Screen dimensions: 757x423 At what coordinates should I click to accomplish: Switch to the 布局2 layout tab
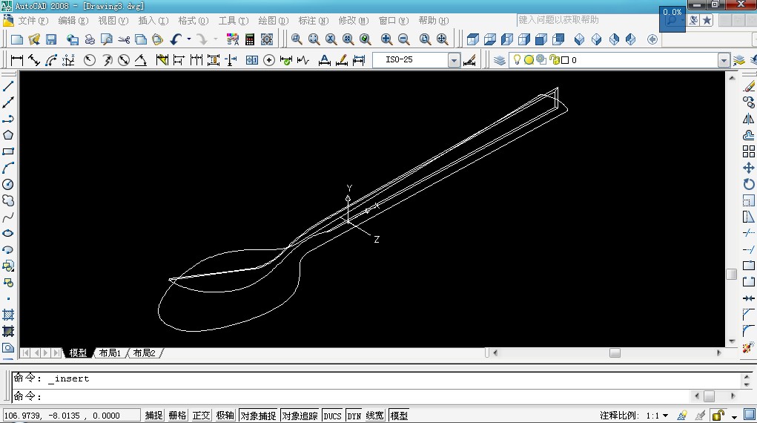pyautogui.click(x=145, y=353)
